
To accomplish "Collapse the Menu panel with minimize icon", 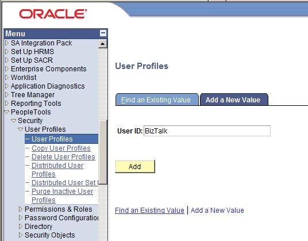I will click(x=103, y=33).
